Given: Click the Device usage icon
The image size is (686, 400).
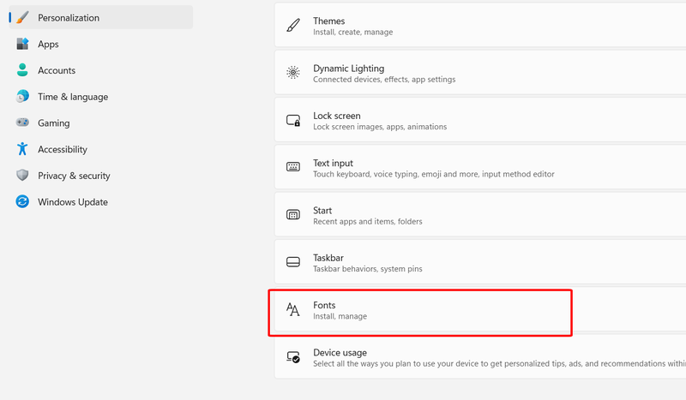Looking at the screenshot, I should coord(293,357).
